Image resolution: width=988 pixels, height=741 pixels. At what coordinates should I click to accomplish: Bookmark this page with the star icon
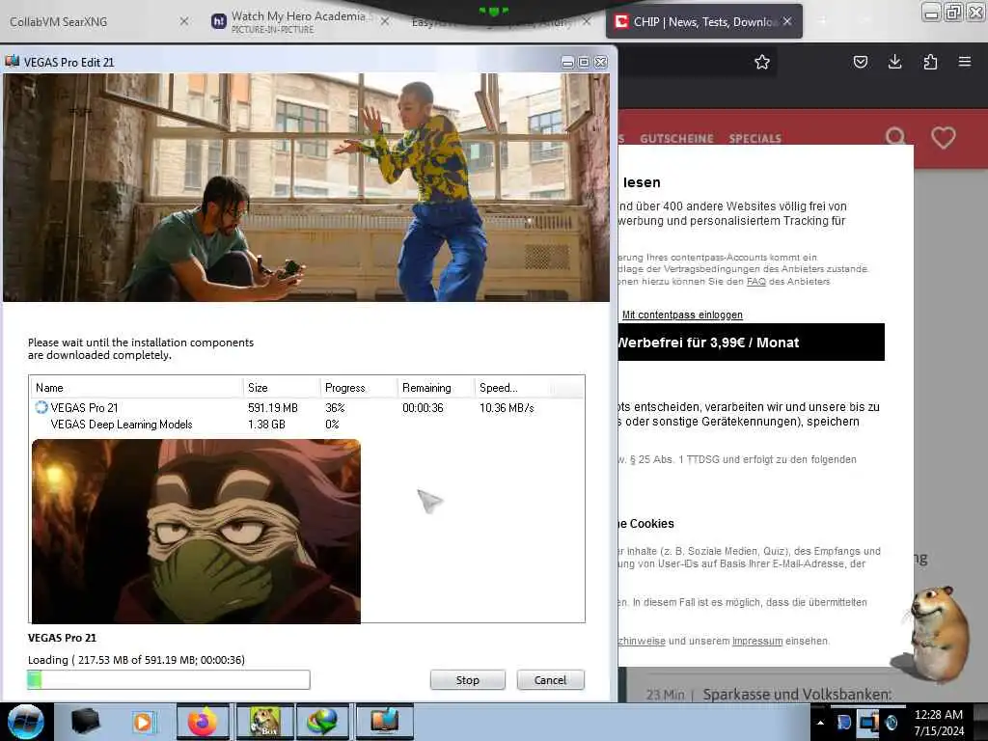[x=762, y=62]
